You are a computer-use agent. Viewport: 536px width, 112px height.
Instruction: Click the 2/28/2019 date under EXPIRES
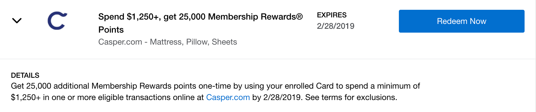pyautogui.click(x=335, y=26)
